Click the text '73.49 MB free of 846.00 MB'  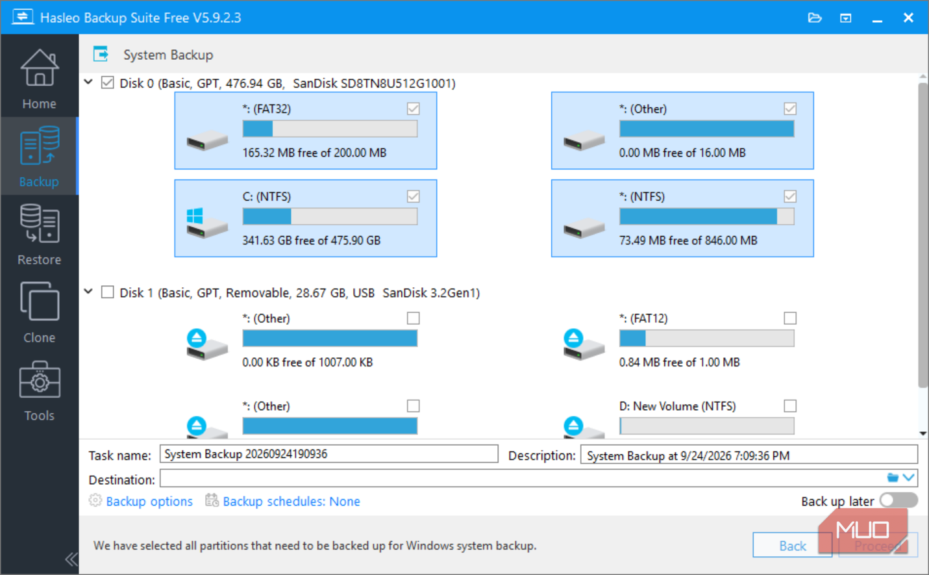pos(688,240)
